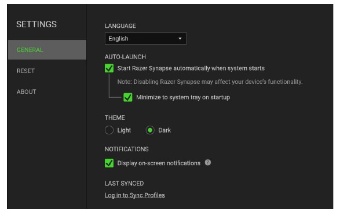Click the LAST SYNCED section label
Image resolution: width=340 pixels, height=212 pixels.
coord(125,184)
